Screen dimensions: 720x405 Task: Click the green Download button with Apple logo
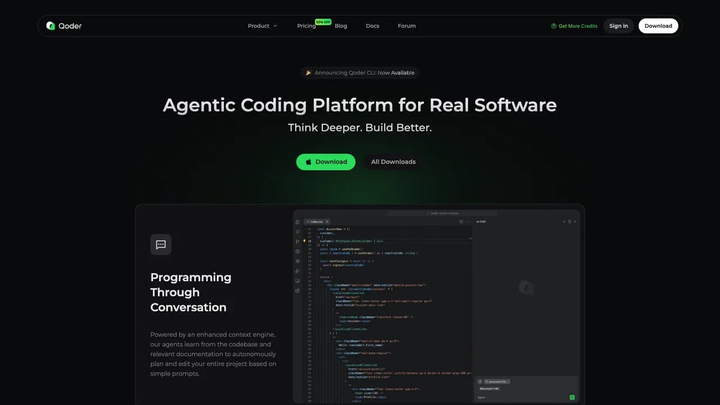tap(326, 161)
